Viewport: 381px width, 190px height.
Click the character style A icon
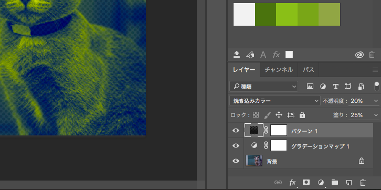[x=263, y=55]
